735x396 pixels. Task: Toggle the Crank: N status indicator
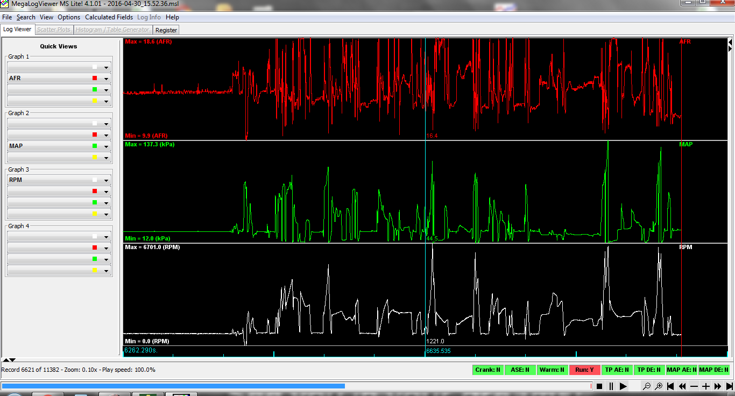[487, 370]
